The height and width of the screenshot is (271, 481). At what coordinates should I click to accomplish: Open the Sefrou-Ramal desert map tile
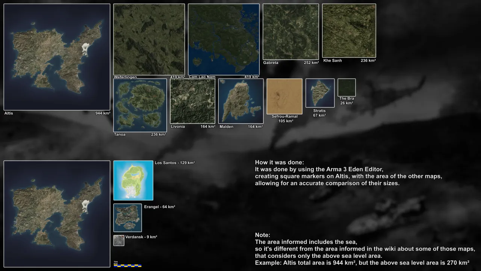click(x=284, y=96)
